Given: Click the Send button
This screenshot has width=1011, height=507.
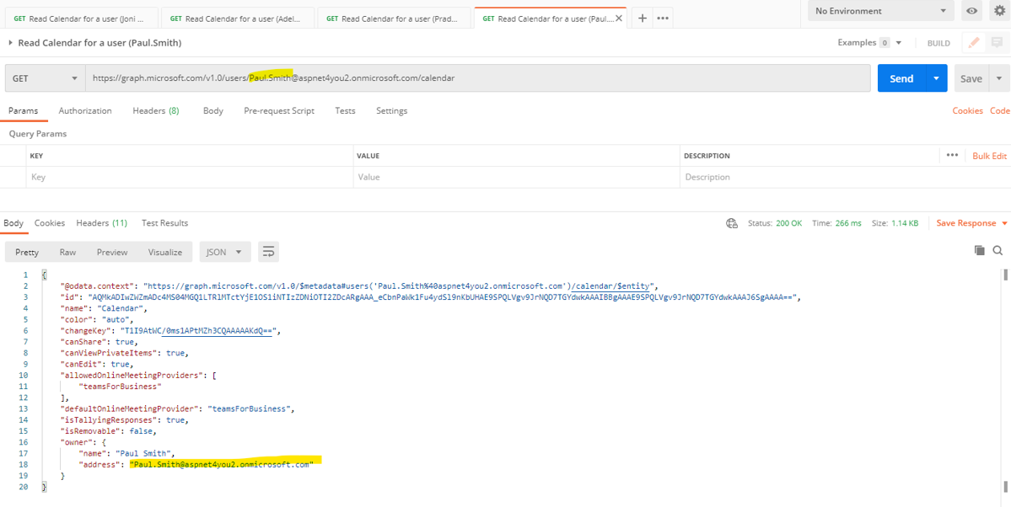Looking at the screenshot, I should click(x=901, y=78).
